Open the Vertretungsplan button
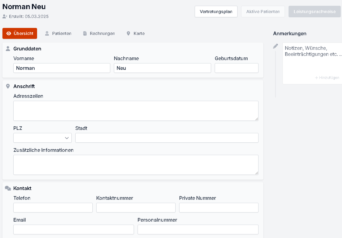Screen dimensions: 342x238 point(216,12)
